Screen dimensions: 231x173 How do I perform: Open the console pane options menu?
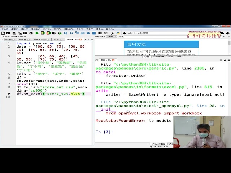click(x=229, y=60)
